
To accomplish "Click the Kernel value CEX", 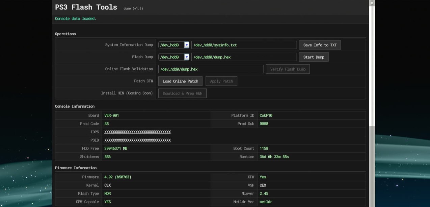I will 107,185.
